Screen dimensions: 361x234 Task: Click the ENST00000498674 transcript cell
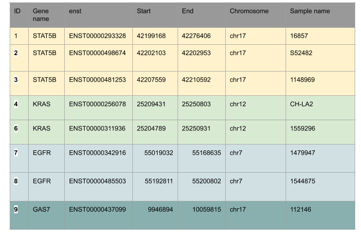(x=97, y=53)
